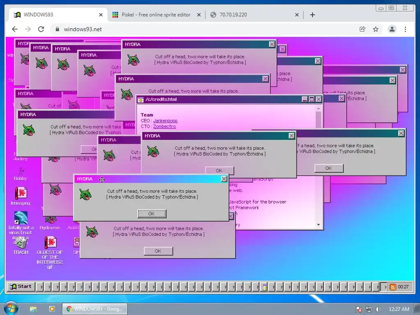This screenshot has width=420, height=315.
Task: Select the WINDOWS93 browser tab
Action: click(x=58, y=15)
